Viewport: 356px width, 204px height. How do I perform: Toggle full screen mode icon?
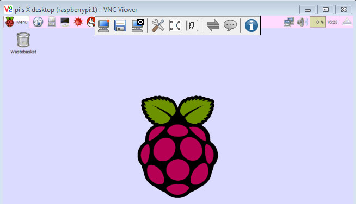[175, 25]
